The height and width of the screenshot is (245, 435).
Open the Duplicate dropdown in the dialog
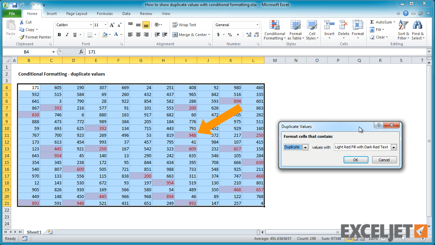304,147
